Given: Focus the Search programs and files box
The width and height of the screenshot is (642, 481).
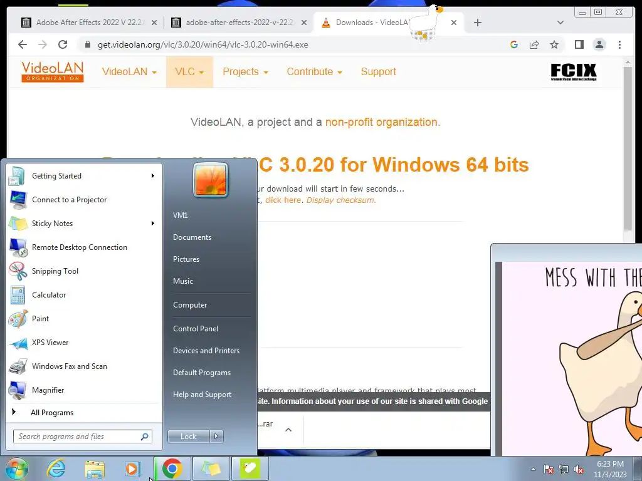Looking at the screenshot, I should point(83,437).
